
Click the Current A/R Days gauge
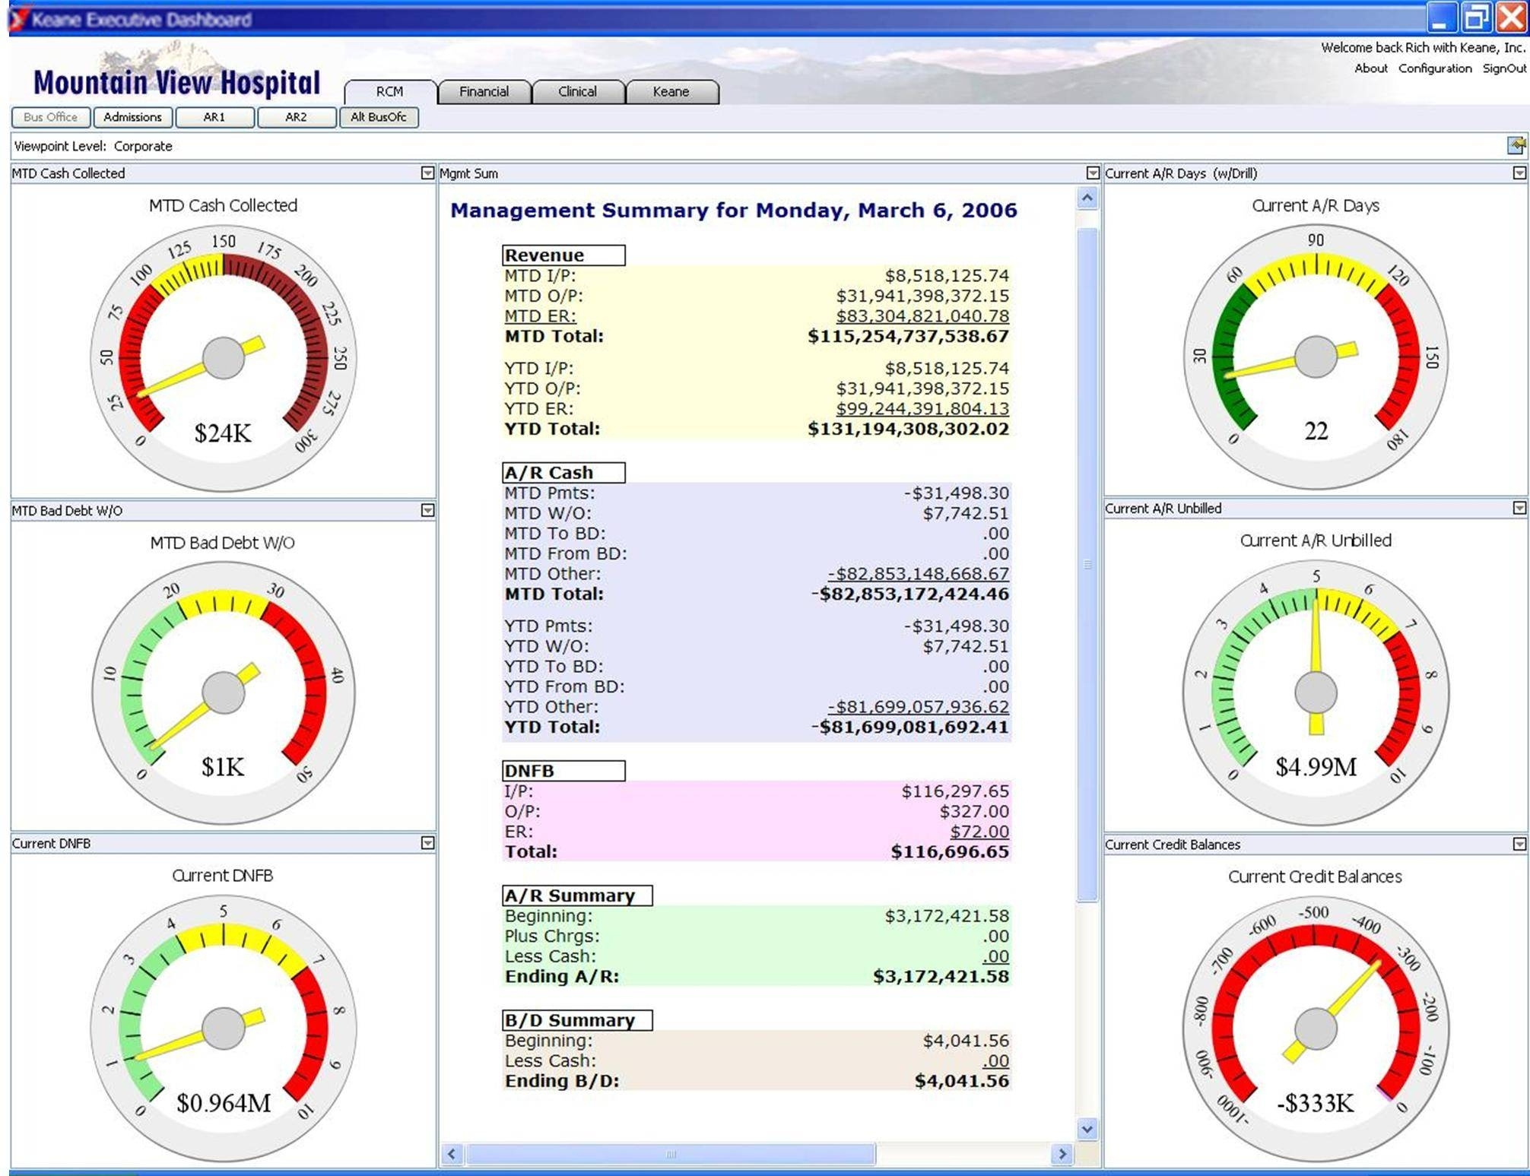(1316, 357)
